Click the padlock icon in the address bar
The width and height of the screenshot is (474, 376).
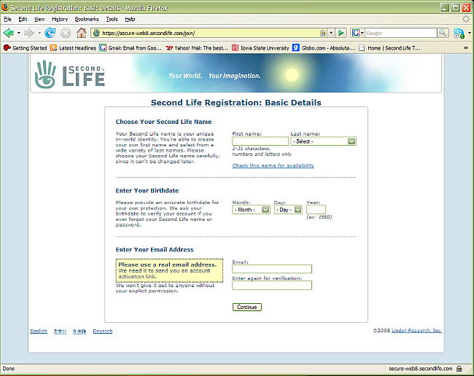(323, 33)
